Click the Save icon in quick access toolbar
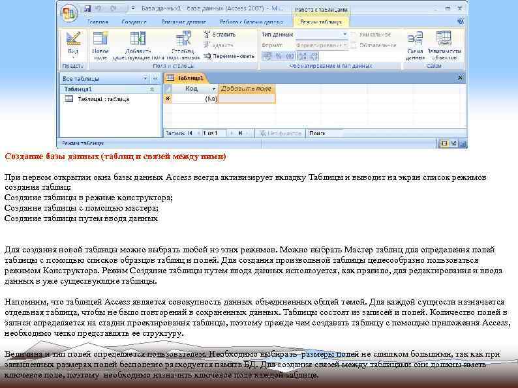This screenshot has height=388, width=518. coord(87,8)
